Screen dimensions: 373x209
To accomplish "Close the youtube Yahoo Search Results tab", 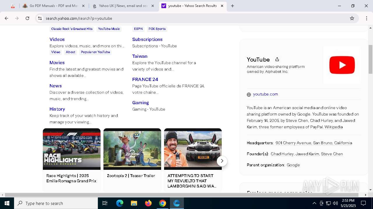I will click(222, 6).
